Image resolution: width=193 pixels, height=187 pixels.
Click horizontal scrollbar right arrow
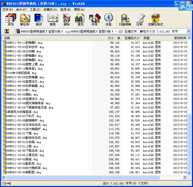(x=185, y=177)
